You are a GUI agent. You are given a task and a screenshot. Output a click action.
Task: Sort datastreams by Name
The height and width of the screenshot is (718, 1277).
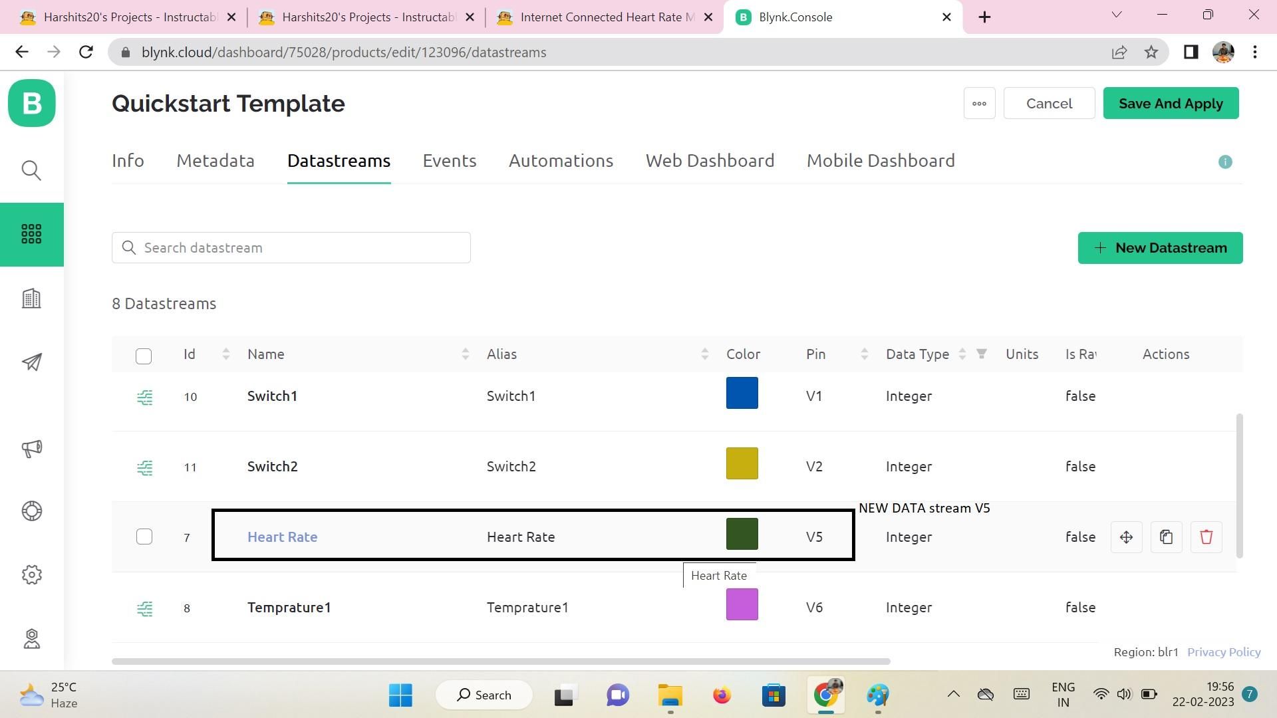pyautogui.click(x=466, y=354)
